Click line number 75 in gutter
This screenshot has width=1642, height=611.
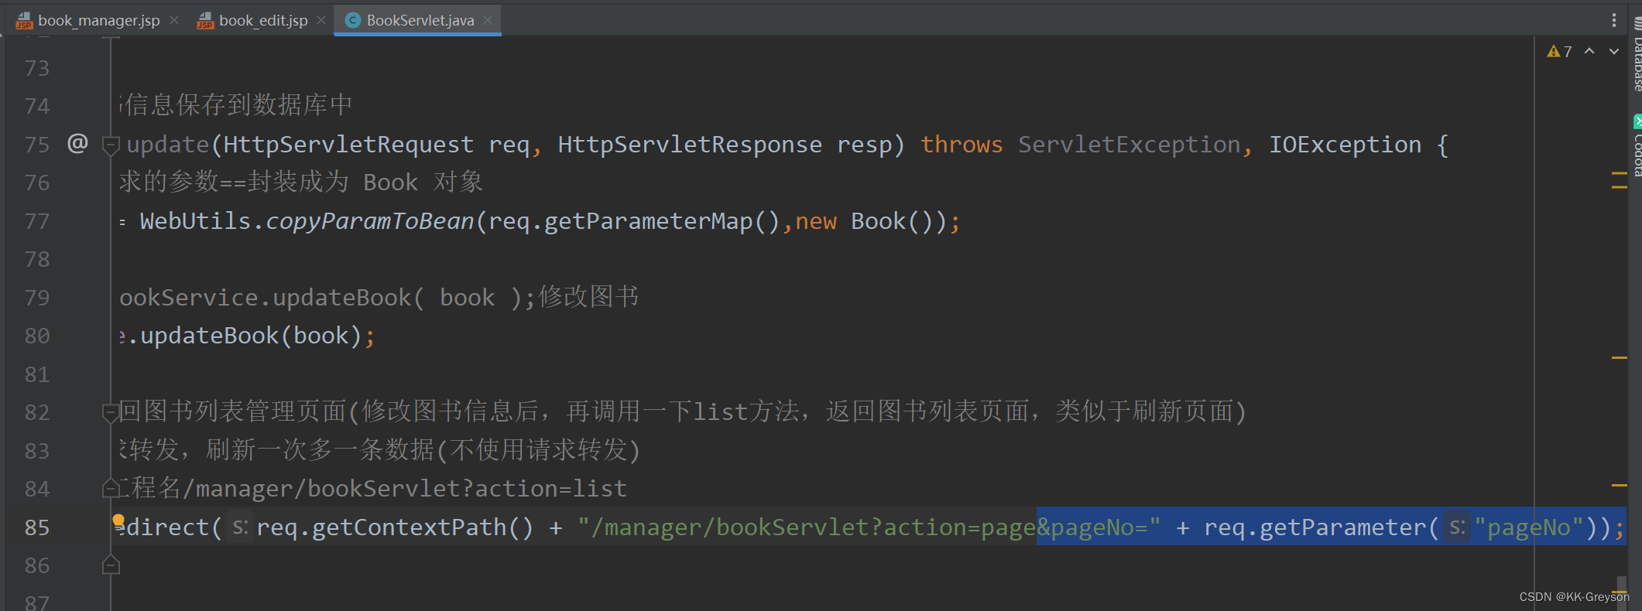point(37,145)
